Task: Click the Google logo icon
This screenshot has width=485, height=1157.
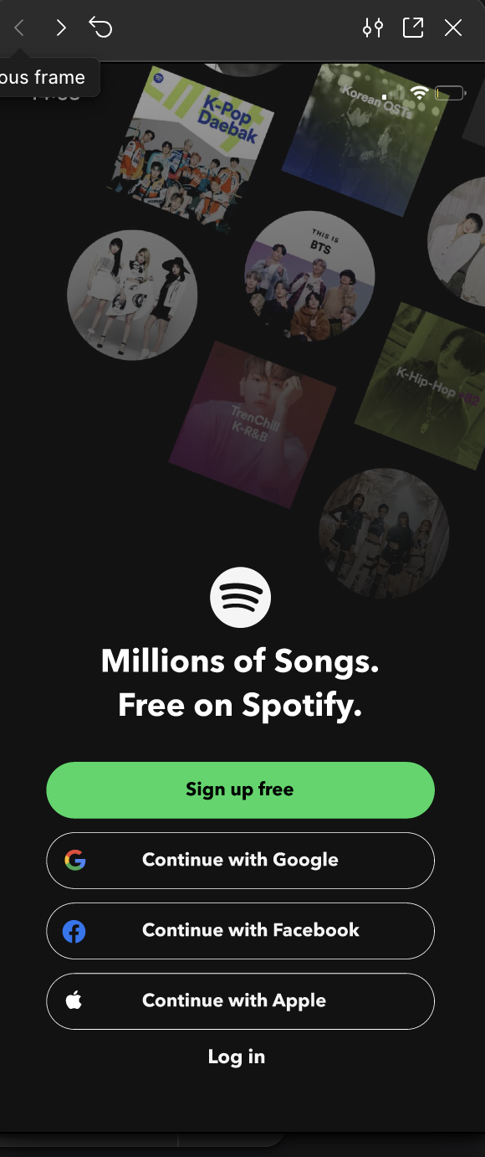Action: [75, 860]
